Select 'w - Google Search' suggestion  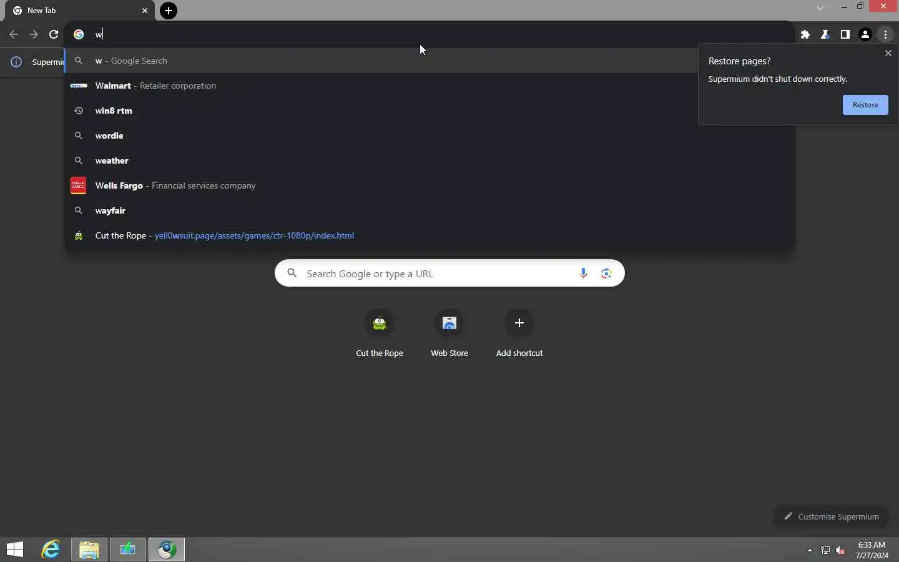click(430, 61)
